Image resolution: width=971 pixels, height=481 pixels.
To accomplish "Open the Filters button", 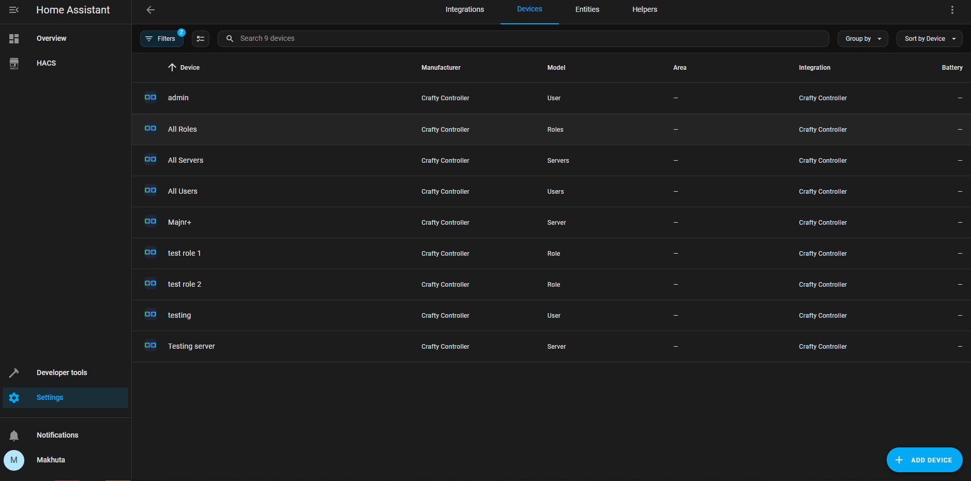I will tap(161, 39).
